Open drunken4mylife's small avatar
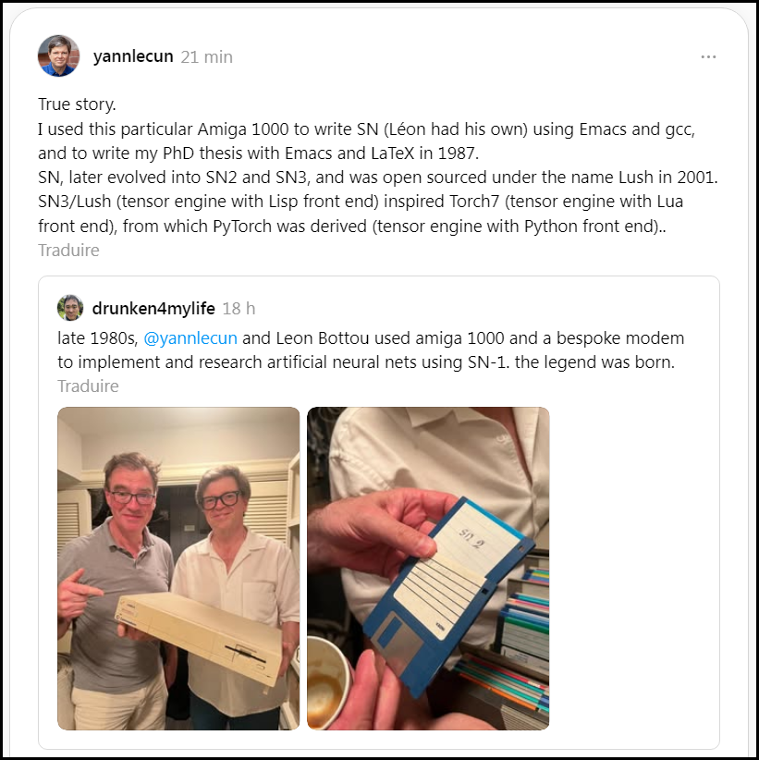759x760 pixels. (x=70, y=308)
